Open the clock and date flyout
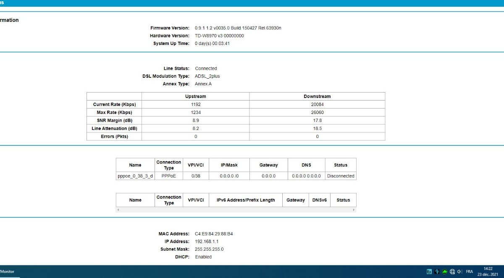Screen dimensions: 504x278 tap(488, 271)
